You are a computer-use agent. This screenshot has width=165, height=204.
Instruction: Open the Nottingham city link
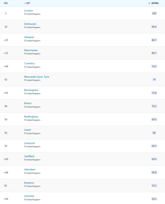31,117
